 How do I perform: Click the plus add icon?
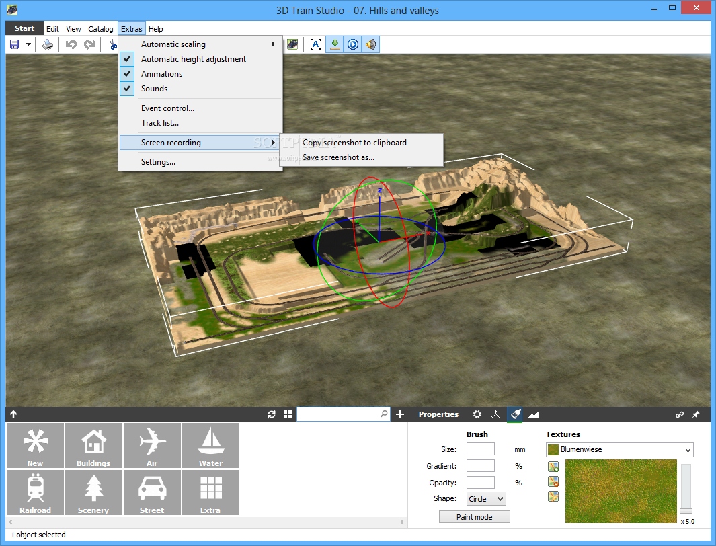point(400,414)
